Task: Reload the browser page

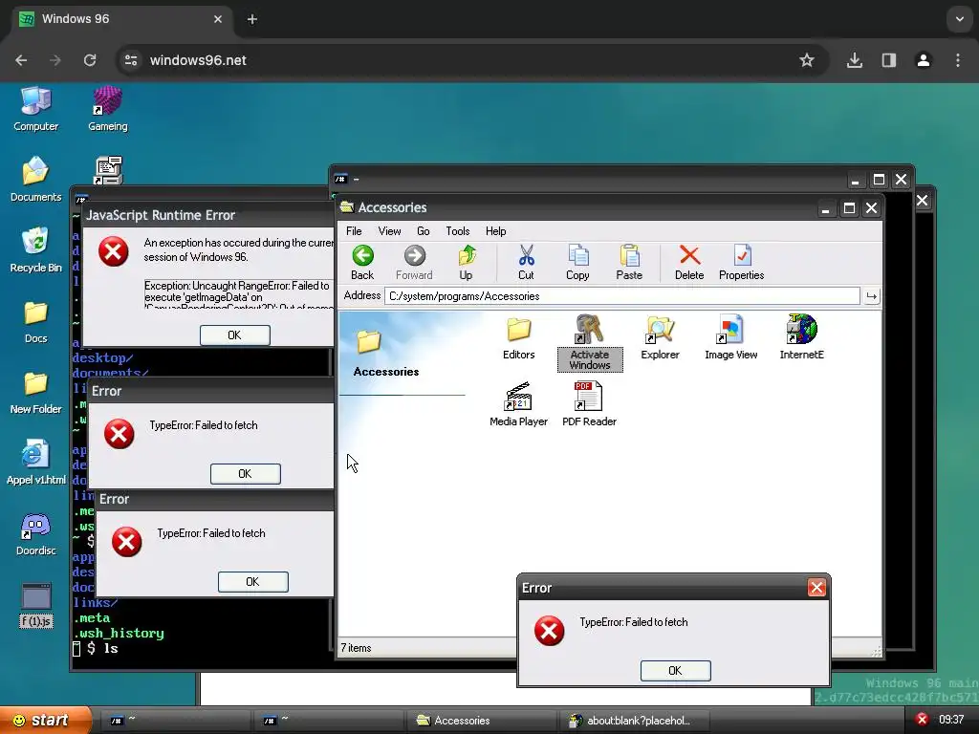Action: pos(90,60)
